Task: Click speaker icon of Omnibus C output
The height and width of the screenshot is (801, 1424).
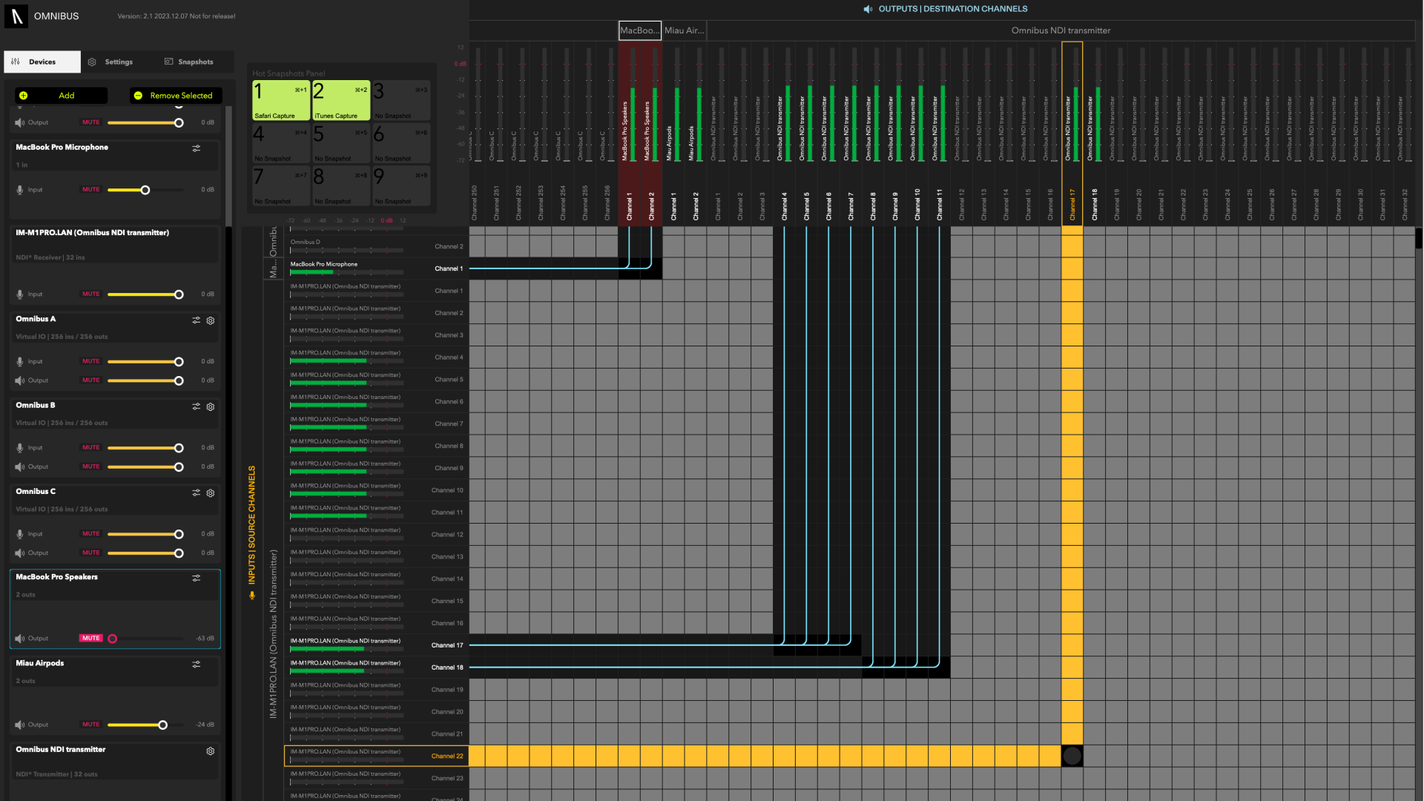Action: tap(20, 553)
